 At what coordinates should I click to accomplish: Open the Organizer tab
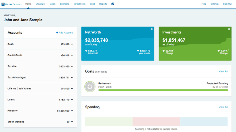click(40, 4)
